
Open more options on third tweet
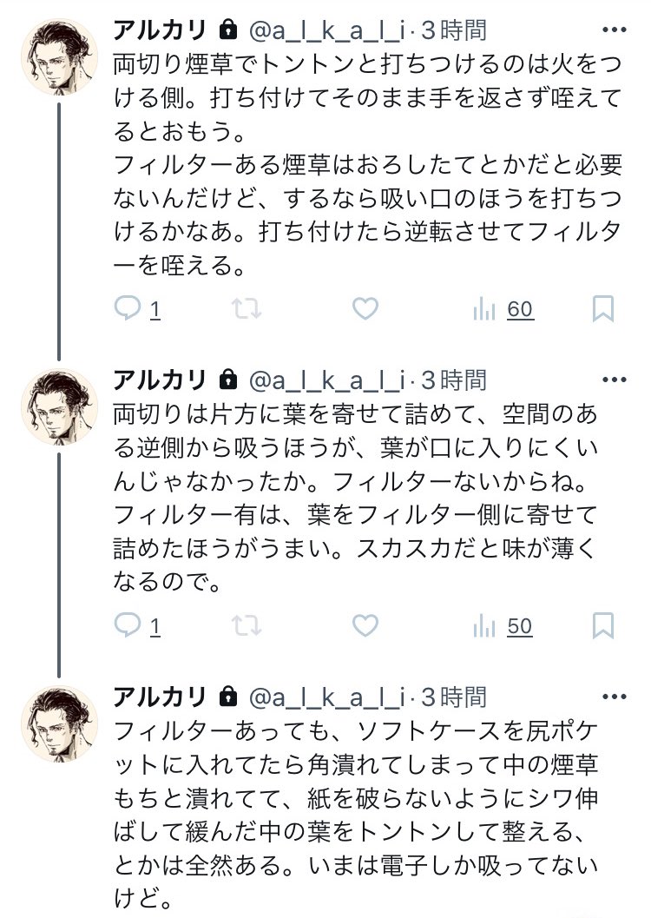pyautogui.click(x=613, y=697)
